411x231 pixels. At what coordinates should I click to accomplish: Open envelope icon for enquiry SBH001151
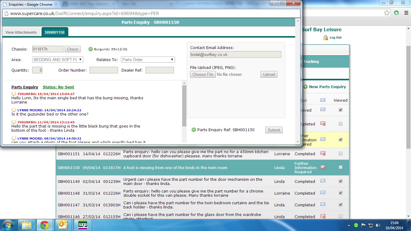point(323,154)
